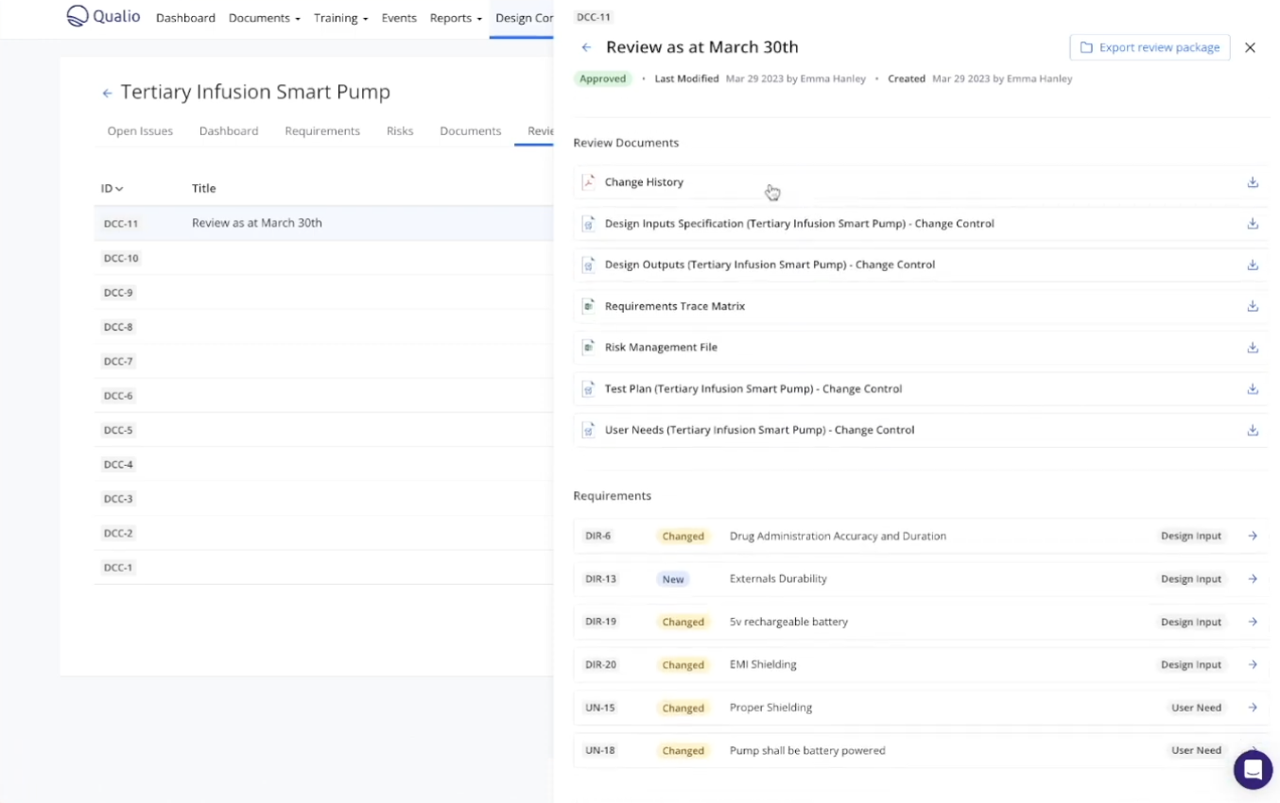Download the Change History document
This screenshot has height=803, width=1280.
[1252, 182]
